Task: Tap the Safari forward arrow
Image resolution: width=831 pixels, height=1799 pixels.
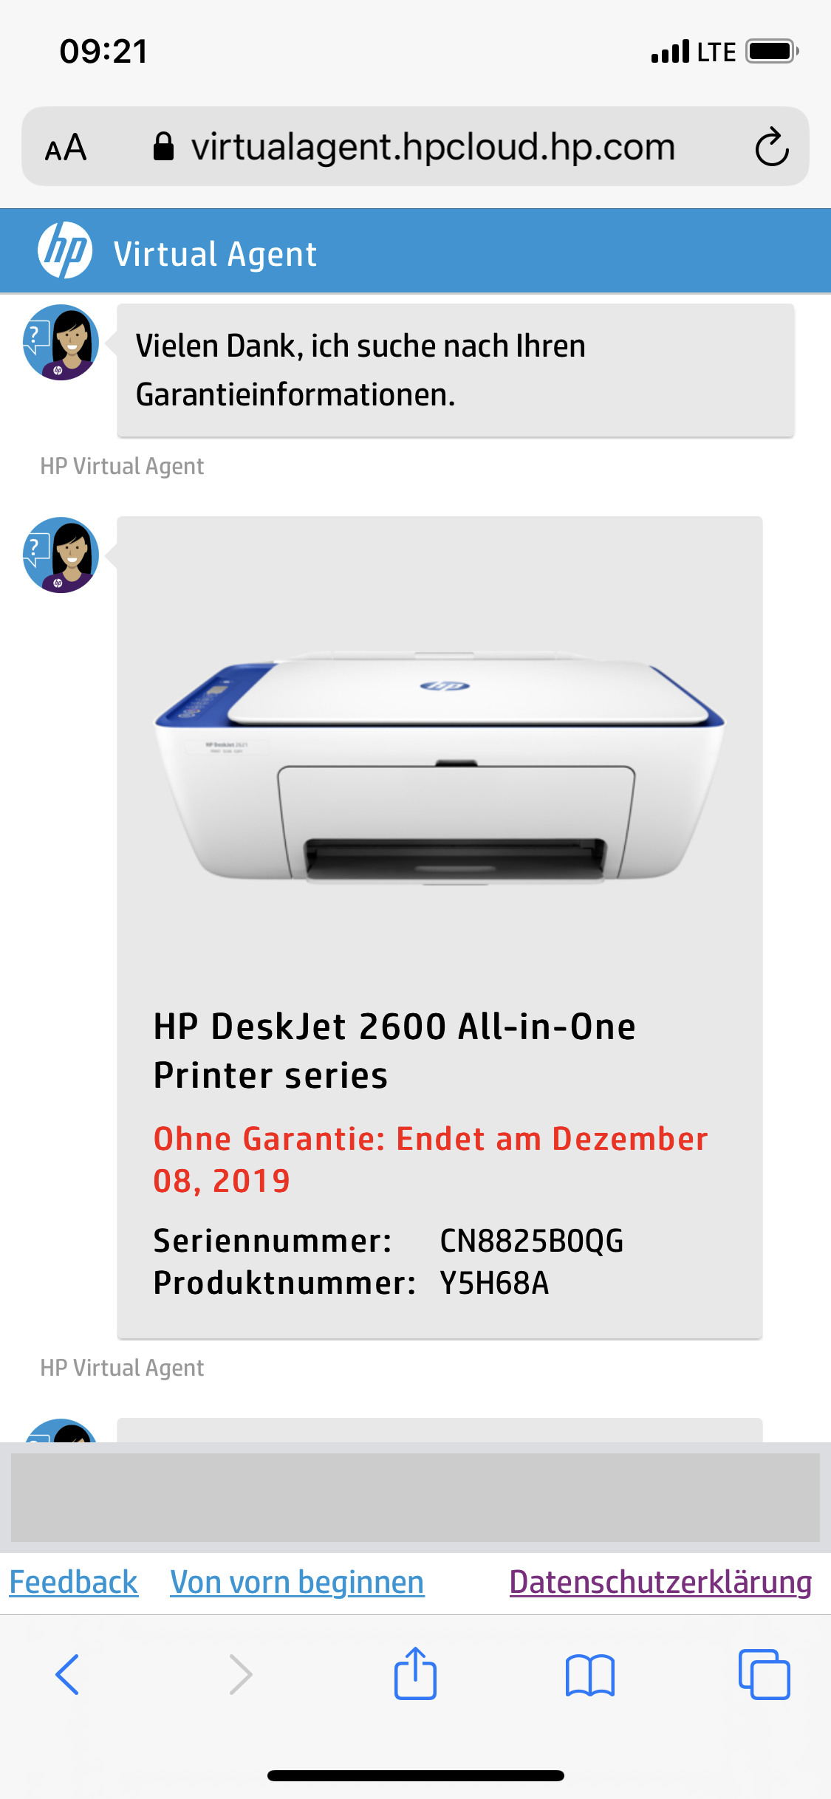Action: click(x=241, y=1674)
